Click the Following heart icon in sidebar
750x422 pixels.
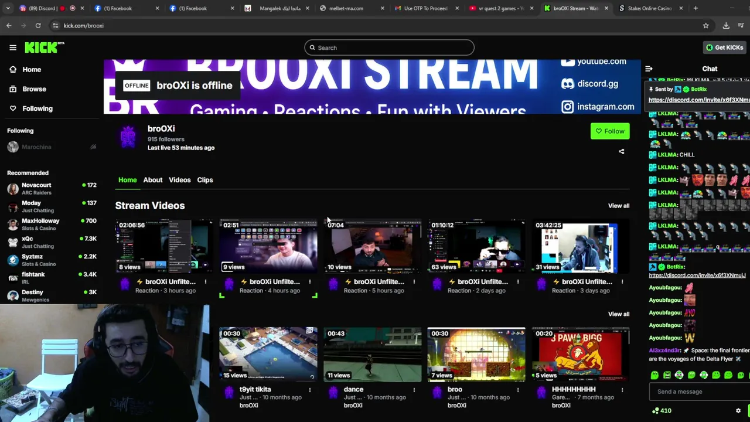click(13, 108)
